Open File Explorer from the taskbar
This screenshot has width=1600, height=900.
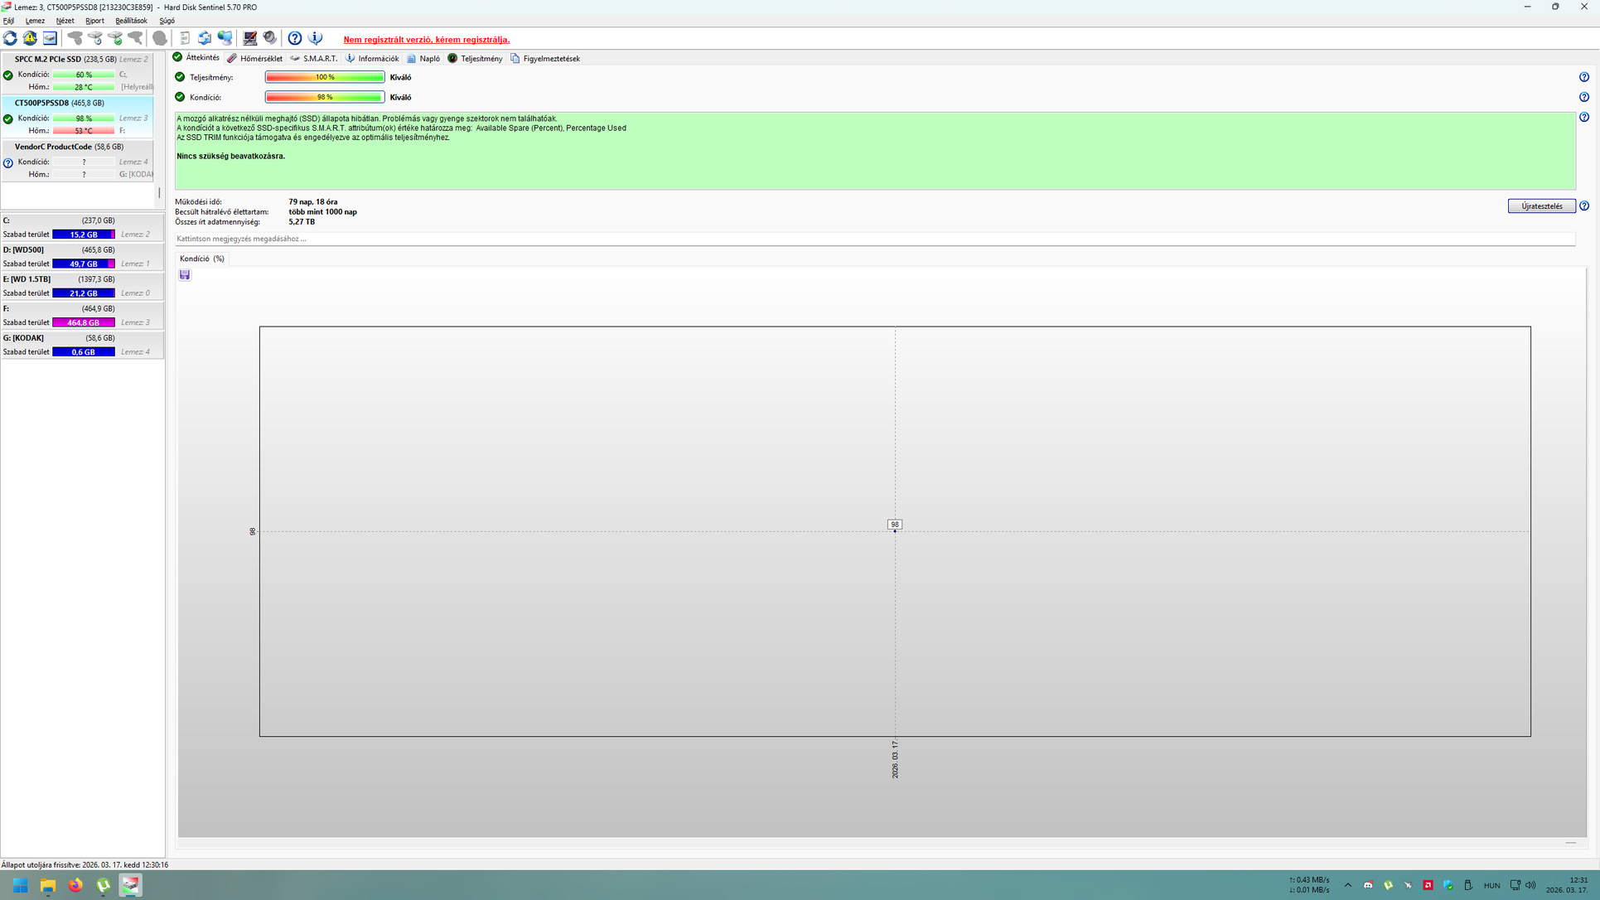pyautogui.click(x=48, y=885)
